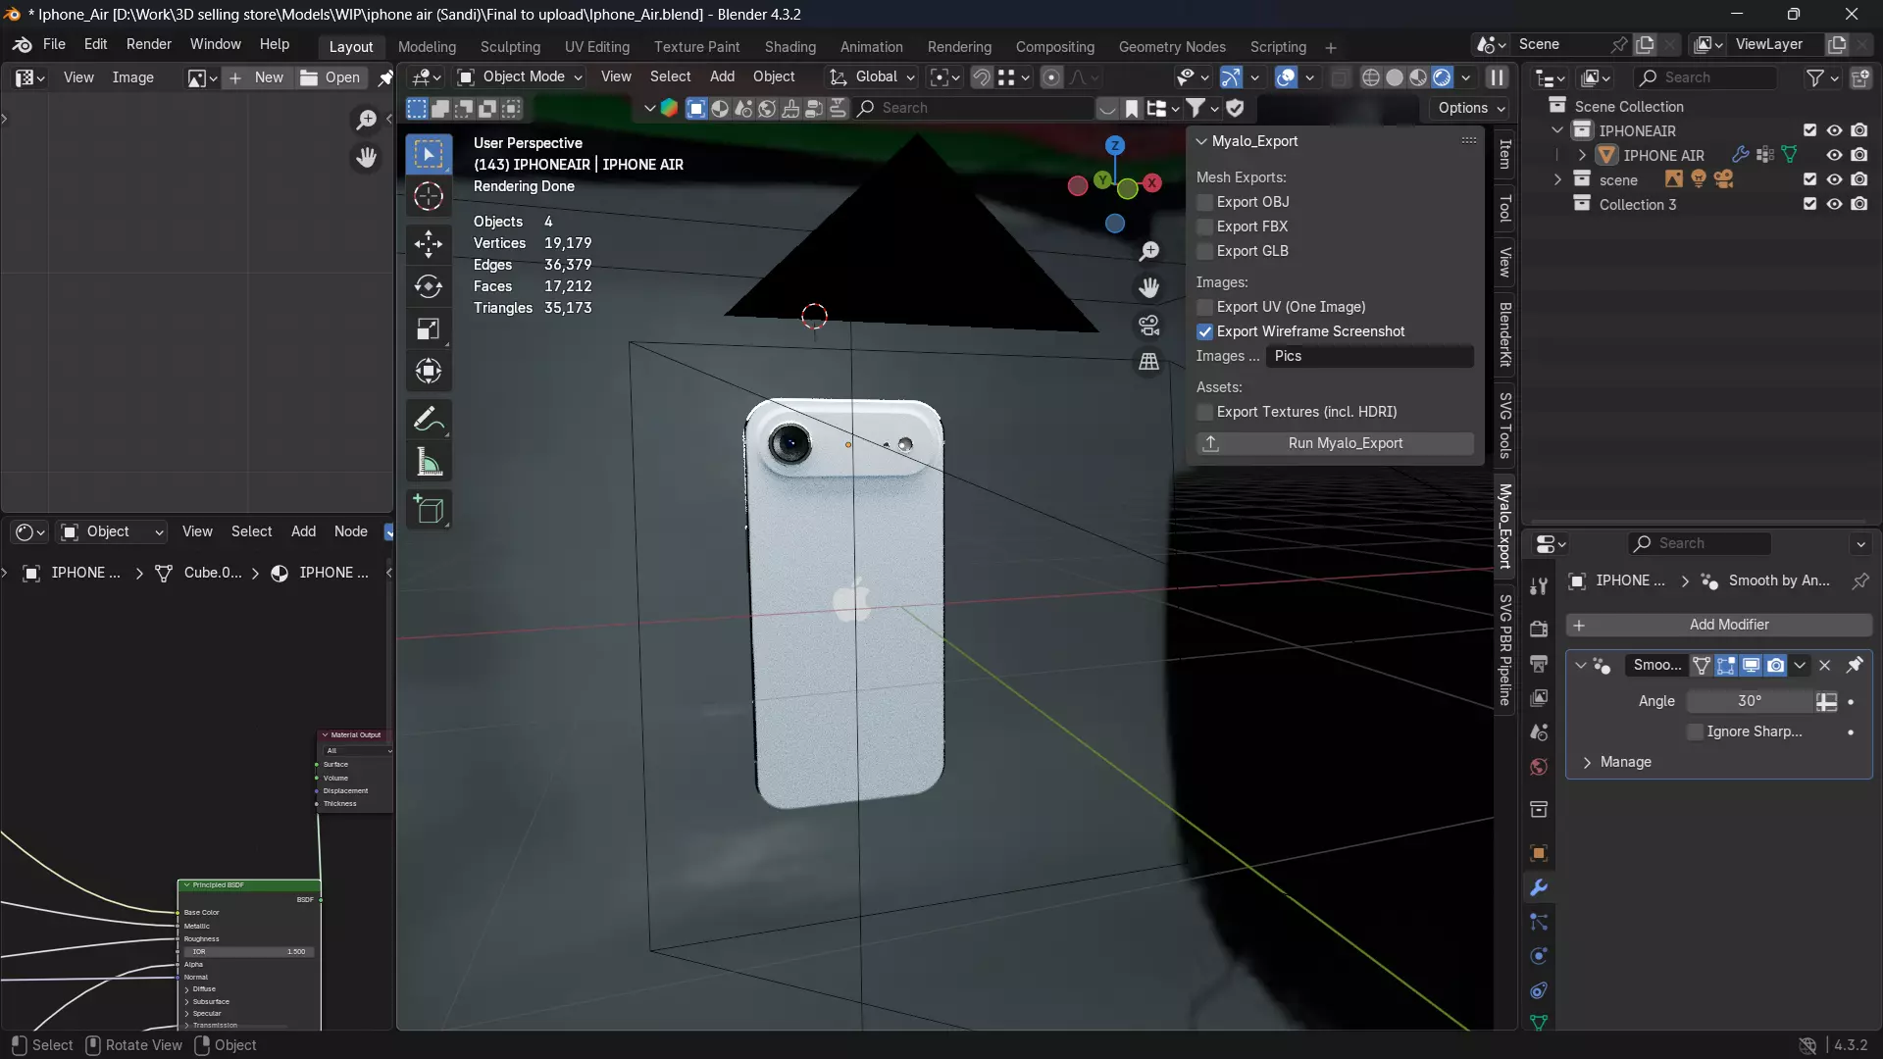This screenshot has width=1883, height=1059.
Task: Open the Modeling workspace tab
Action: coord(427,47)
